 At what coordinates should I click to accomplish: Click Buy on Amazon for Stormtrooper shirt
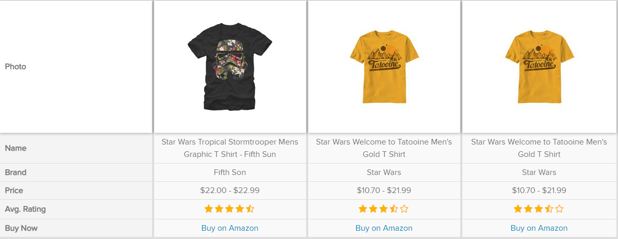[x=230, y=228]
